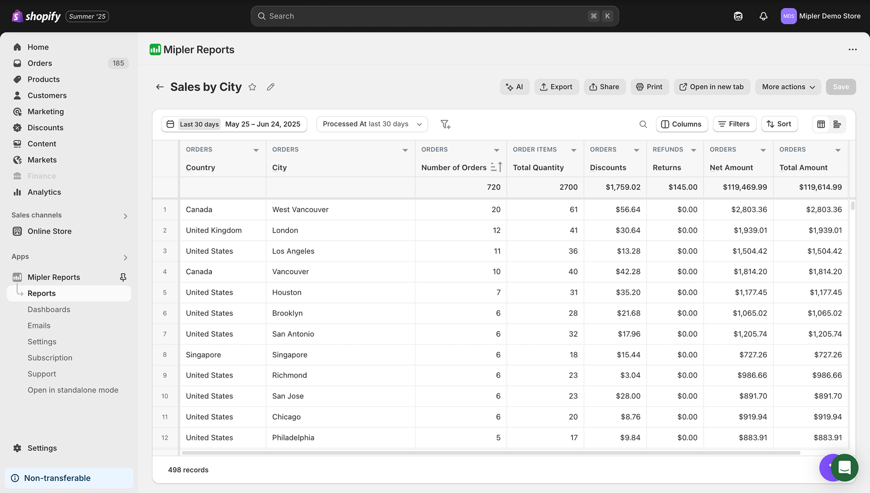Open the City column header dropdown
This screenshot has width=870, height=493.
[x=405, y=149]
